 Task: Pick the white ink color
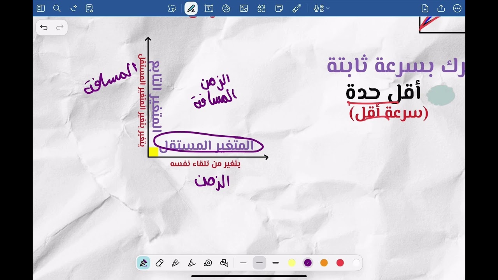coord(356,263)
